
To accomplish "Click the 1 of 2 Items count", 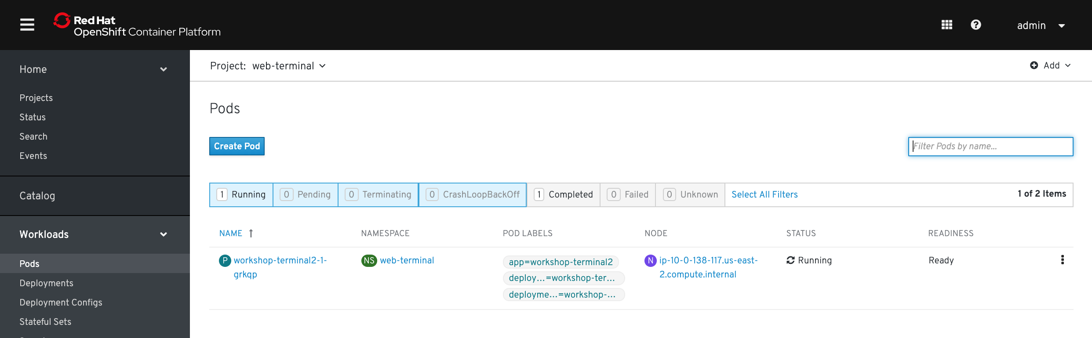I will [x=1042, y=194].
